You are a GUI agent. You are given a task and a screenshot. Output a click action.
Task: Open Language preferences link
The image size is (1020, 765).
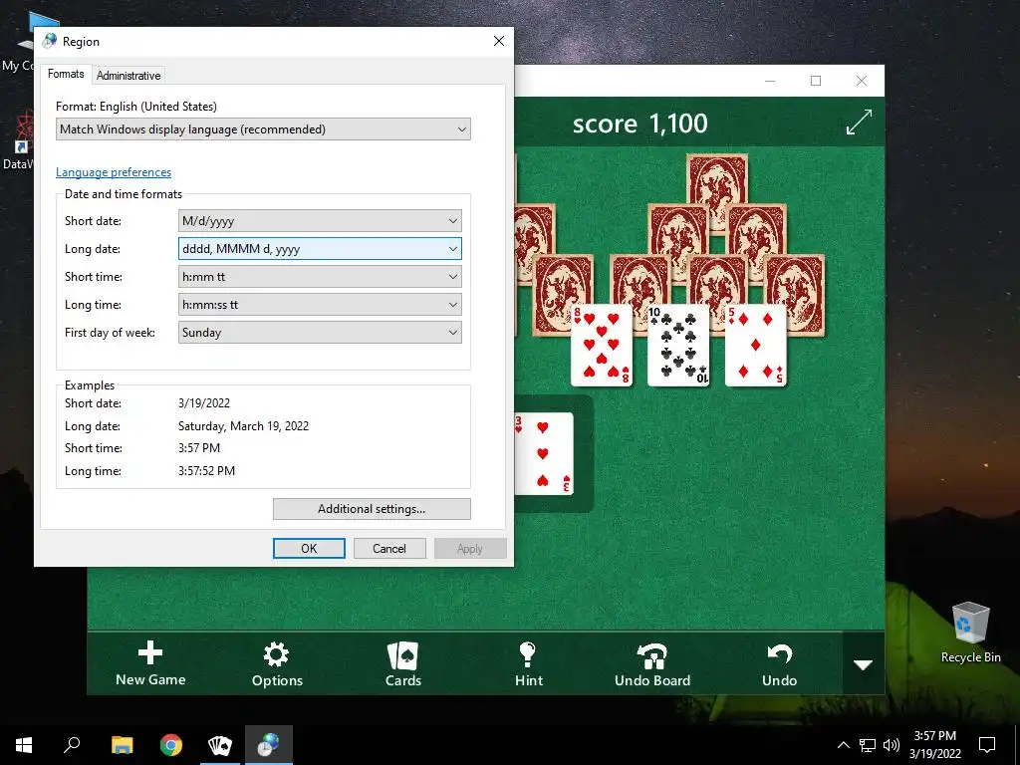point(114,171)
